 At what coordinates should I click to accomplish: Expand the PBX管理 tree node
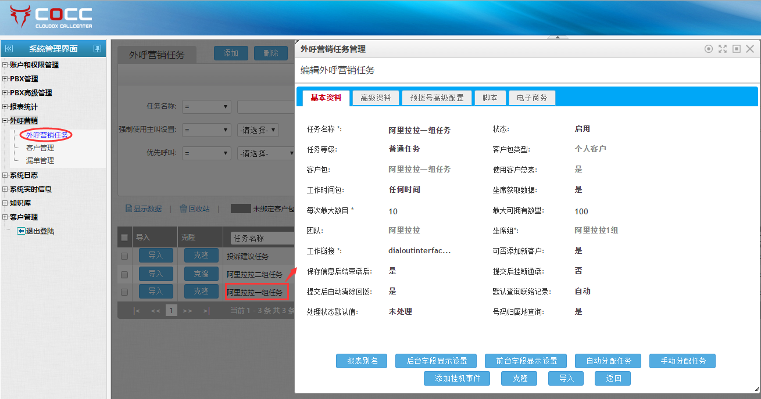pyautogui.click(x=5, y=79)
